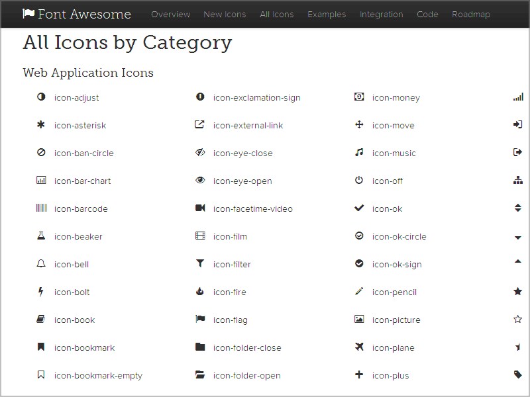530x397 pixels.
Task: Click the lightning bolt icon
Action: coord(41,291)
